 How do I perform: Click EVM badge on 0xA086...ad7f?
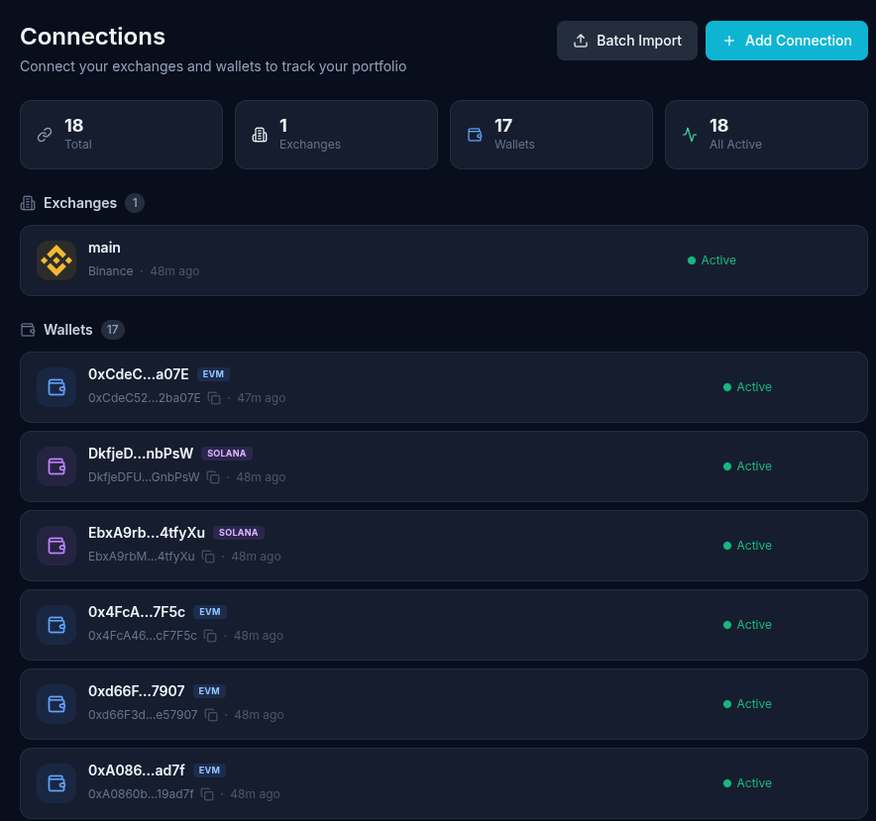tap(209, 770)
